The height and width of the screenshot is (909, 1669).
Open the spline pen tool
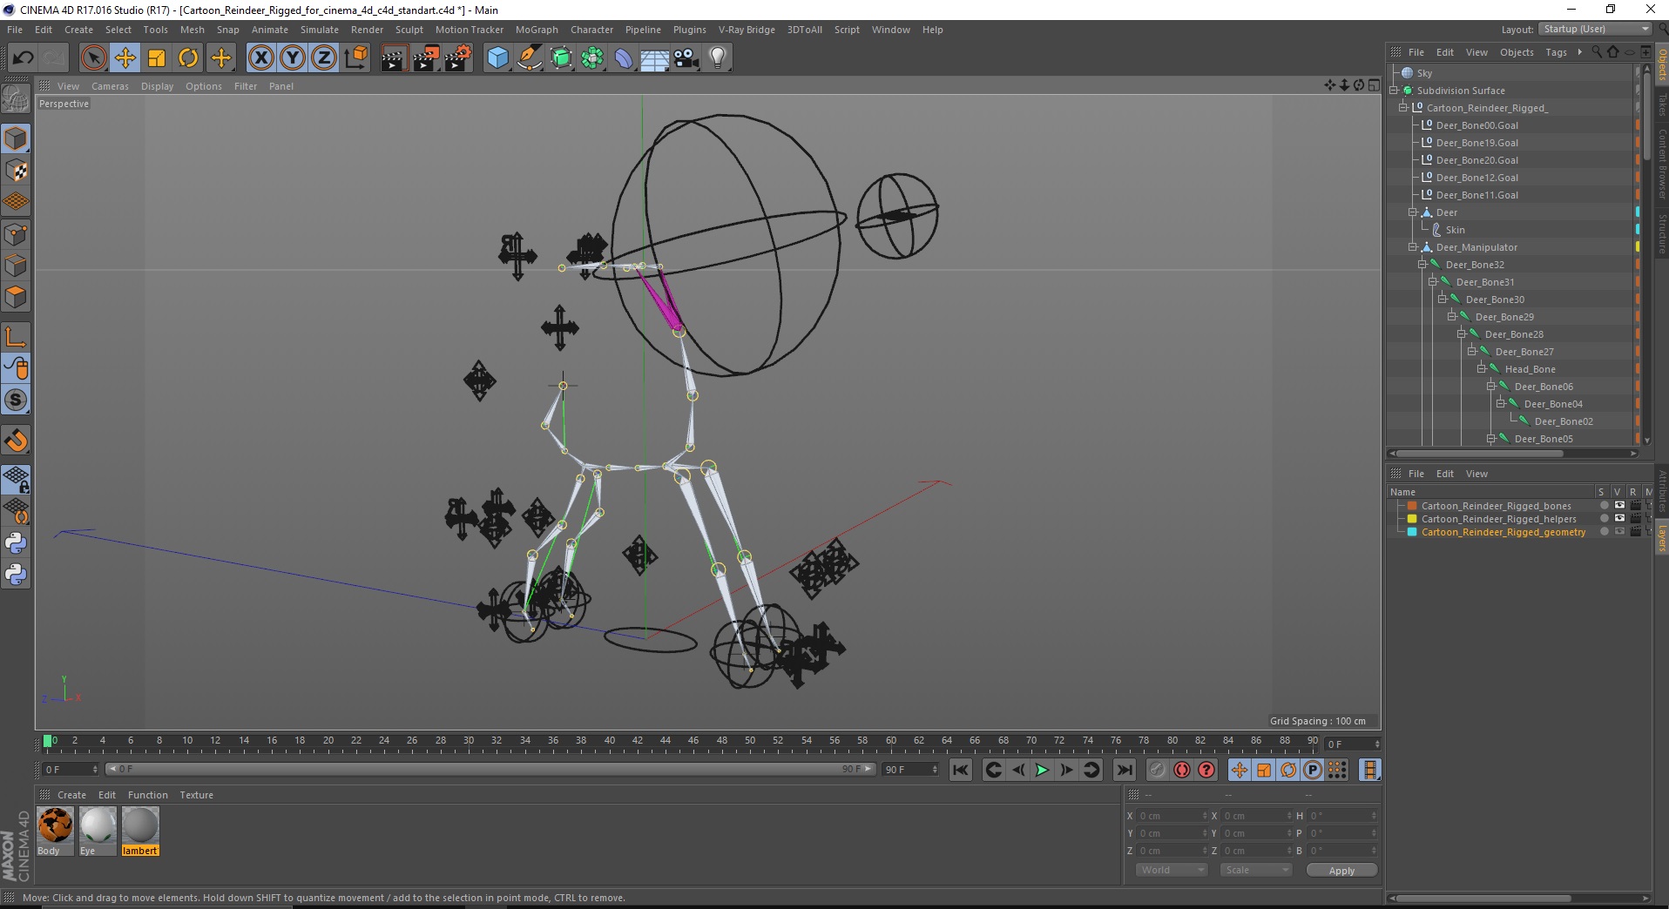(529, 58)
